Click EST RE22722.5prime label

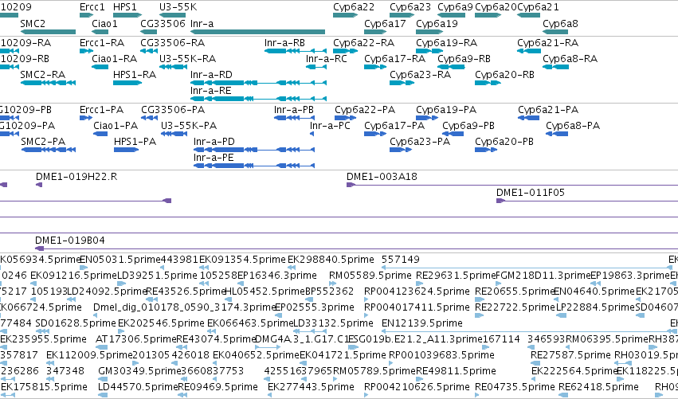pyautogui.click(x=515, y=307)
